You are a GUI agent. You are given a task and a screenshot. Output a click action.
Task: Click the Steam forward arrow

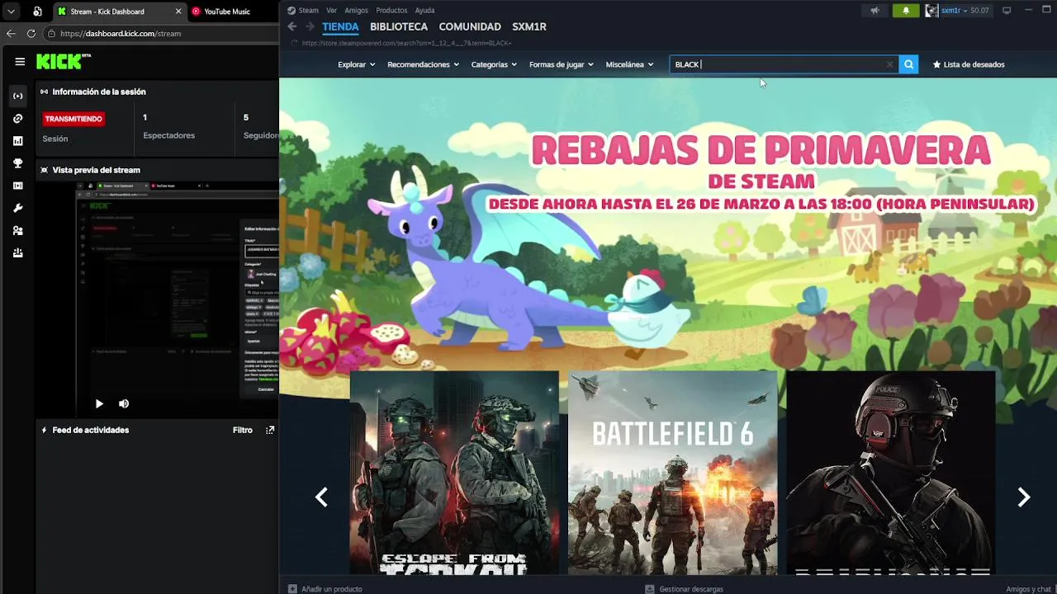pyautogui.click(x=310, y=26)
